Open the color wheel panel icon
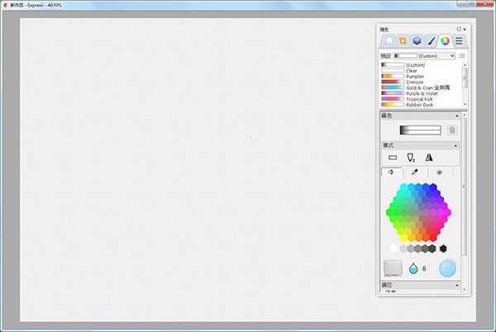Image resolution: width=496 pixels, height=332 pixels. point(445,40)
